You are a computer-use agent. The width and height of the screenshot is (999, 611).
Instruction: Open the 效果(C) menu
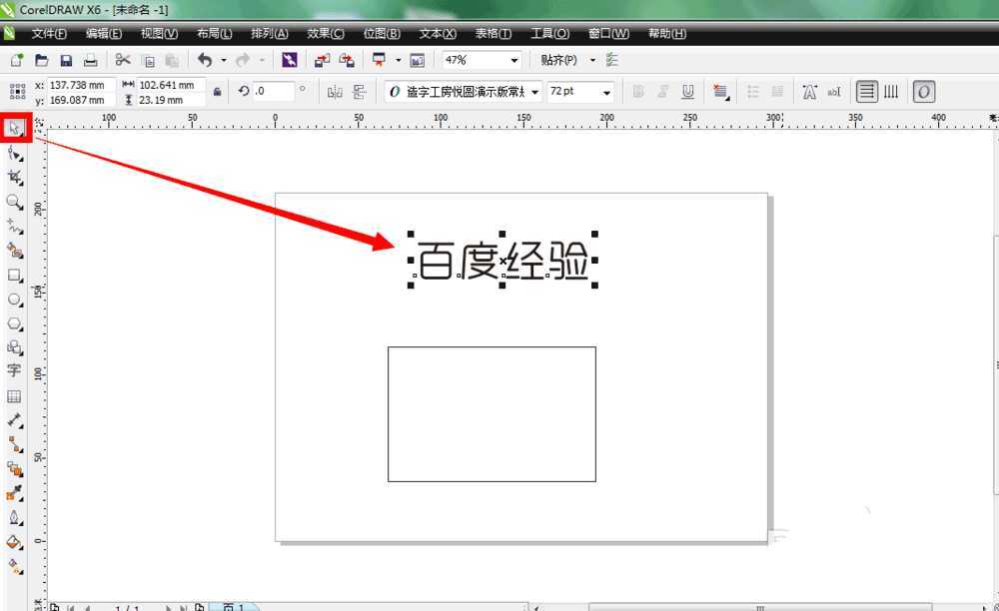326,34
